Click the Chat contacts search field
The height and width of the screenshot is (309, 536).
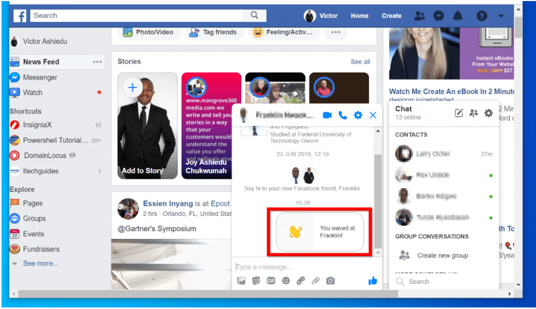(444, 281)
